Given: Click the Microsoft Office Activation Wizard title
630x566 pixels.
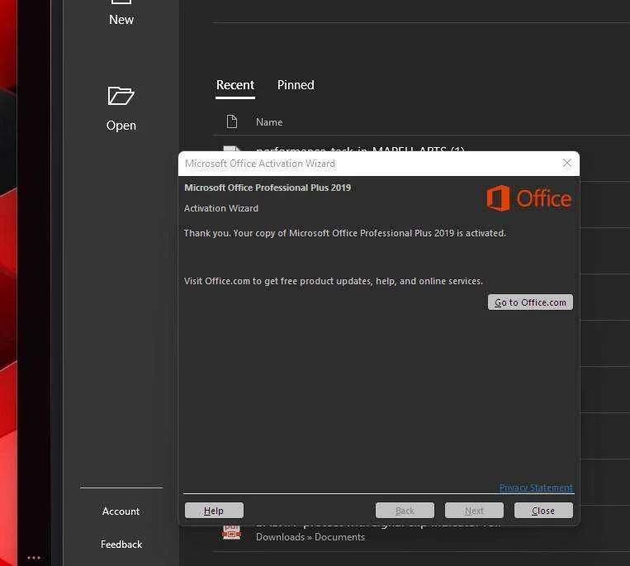Looking at the screenshot, I should coord(259,164).
